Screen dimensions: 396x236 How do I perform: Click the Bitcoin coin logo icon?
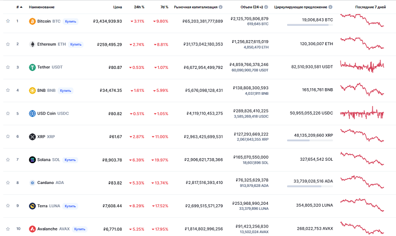click(x=33, y=21)
